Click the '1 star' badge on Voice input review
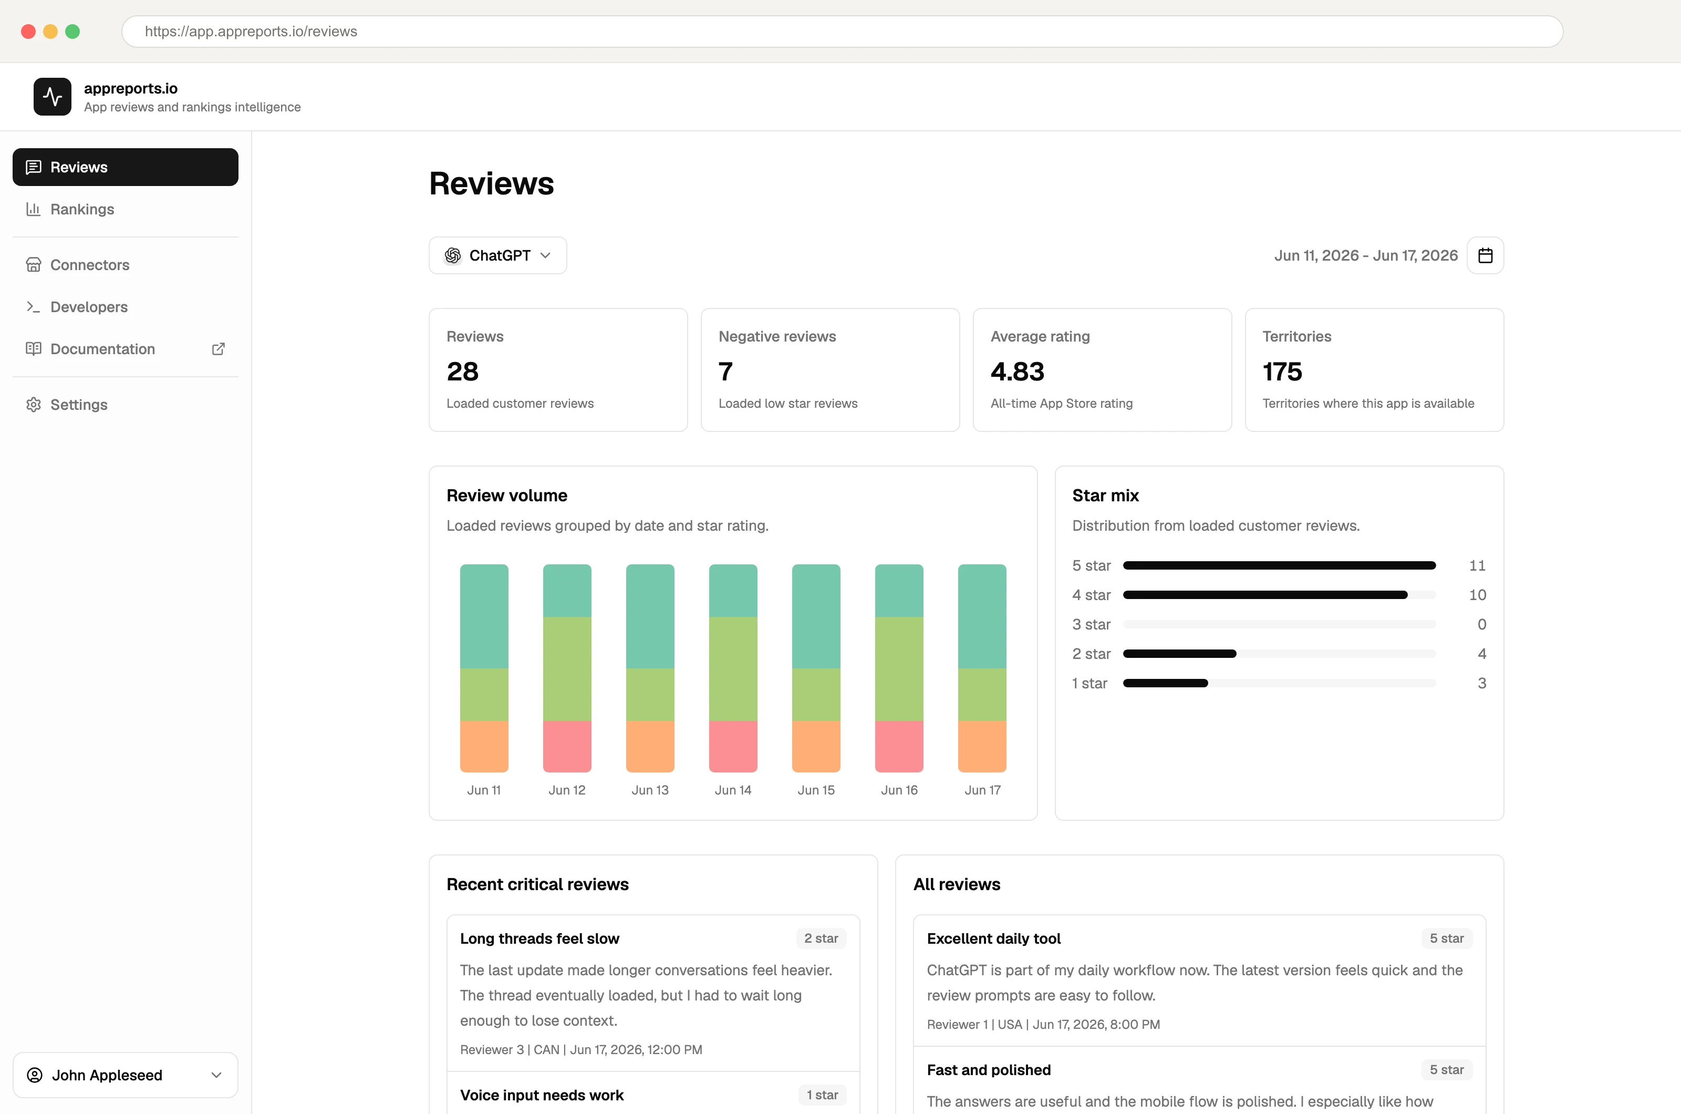This screenshot has width=1681, height=1114. point(823,1095)
